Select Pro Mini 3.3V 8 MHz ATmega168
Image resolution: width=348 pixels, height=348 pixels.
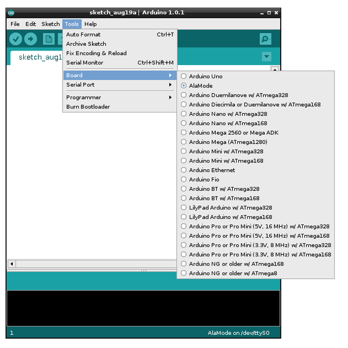(x=255, y=255)
